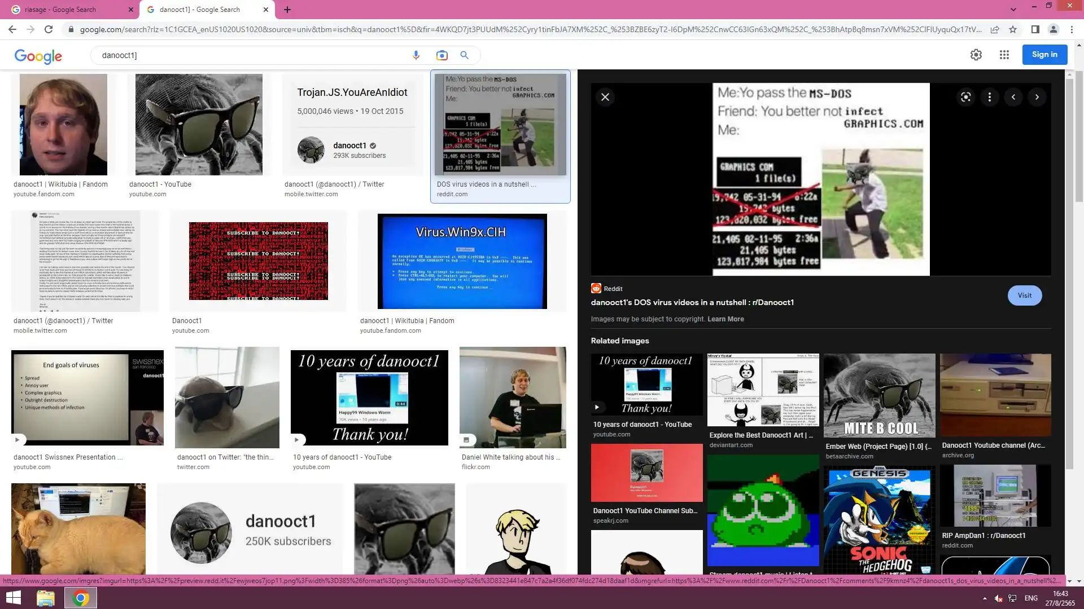Click the Sign in button
The height and width of the screenshot is (609, 1084).
(1044, 55)
